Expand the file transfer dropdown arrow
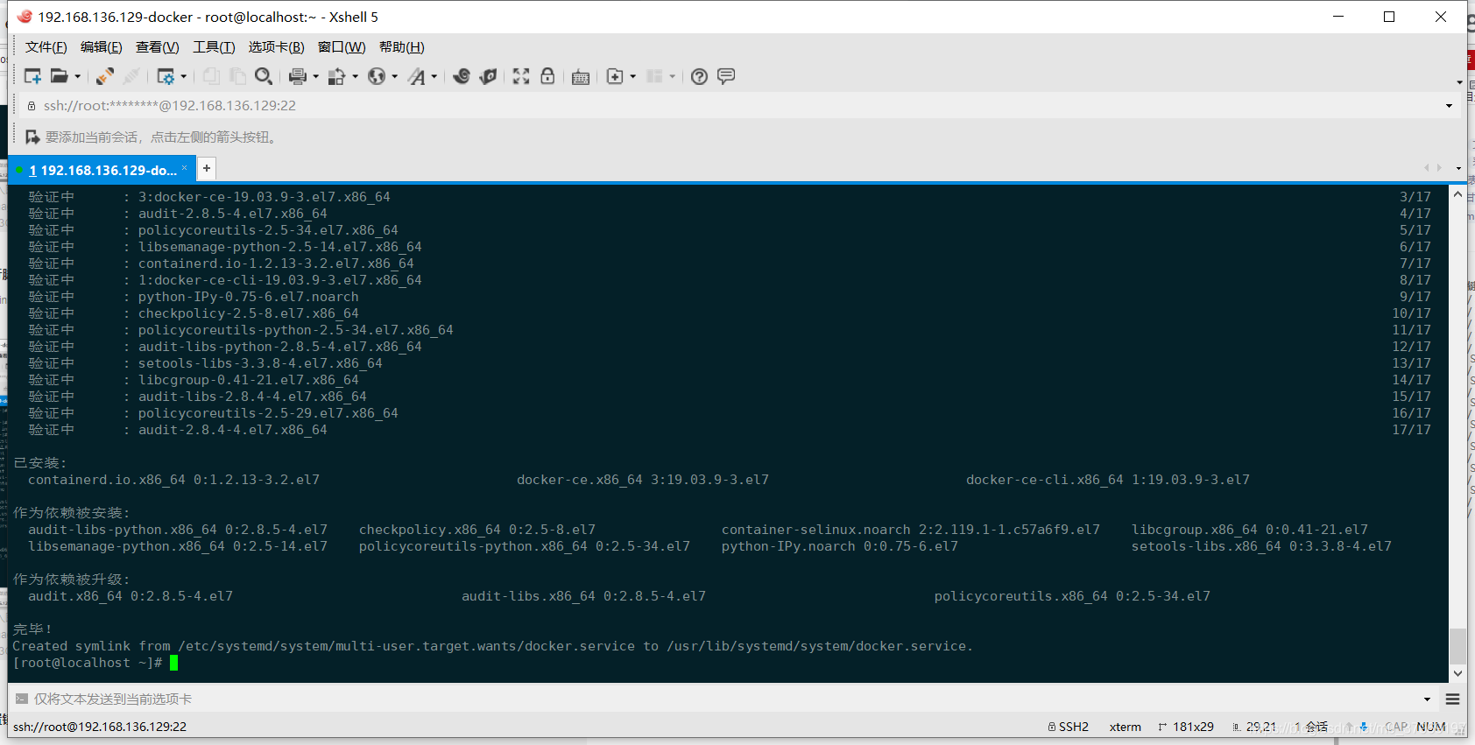The width and height of the screenshot is (1475, 745). (355, 77)
